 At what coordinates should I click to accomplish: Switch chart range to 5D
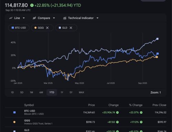click(22, 92)
